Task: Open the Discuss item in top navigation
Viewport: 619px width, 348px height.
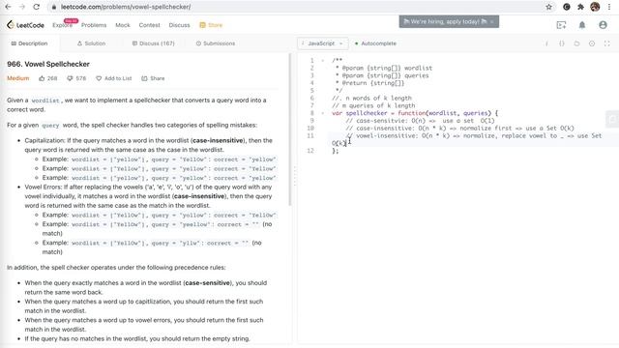Action: pos(179,25)
